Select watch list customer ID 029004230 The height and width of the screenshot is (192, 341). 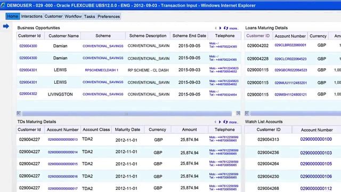(268, 177)
